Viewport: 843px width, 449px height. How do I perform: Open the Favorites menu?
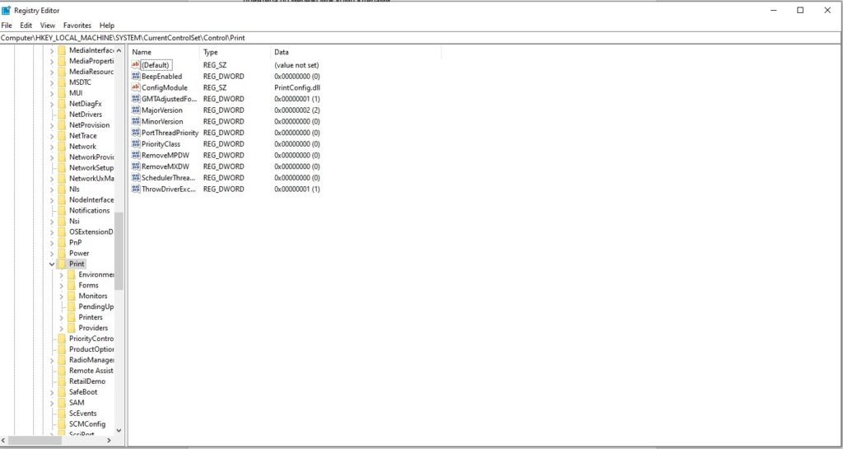click(77, 26)
